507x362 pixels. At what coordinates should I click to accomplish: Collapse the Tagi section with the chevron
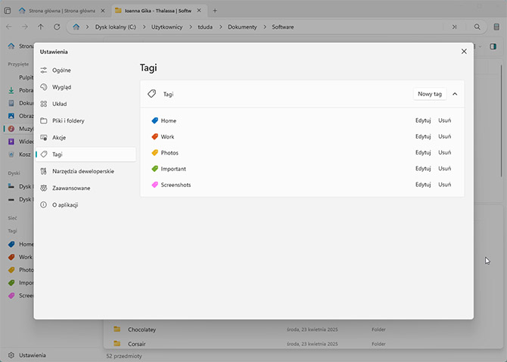coord(455,94)
